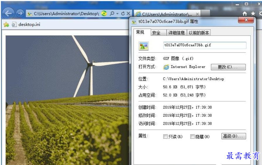Screen dimensions: 262x165
Task: Click the properties dialog title bar icon
Action: [x=134, y=22]
